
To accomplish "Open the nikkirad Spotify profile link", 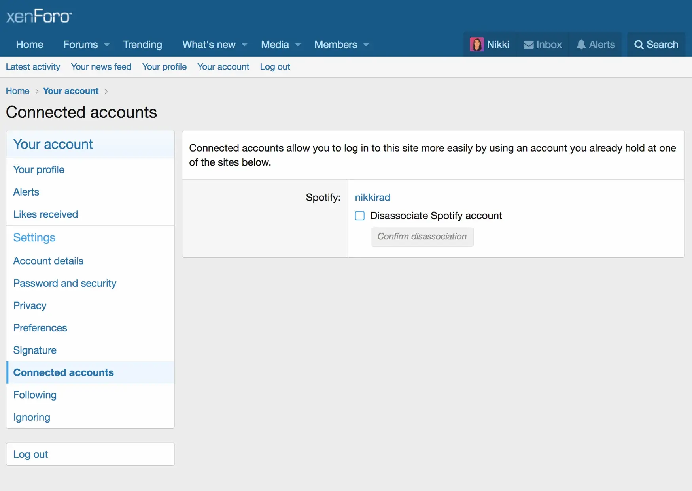I will click(x=372, y=197).
